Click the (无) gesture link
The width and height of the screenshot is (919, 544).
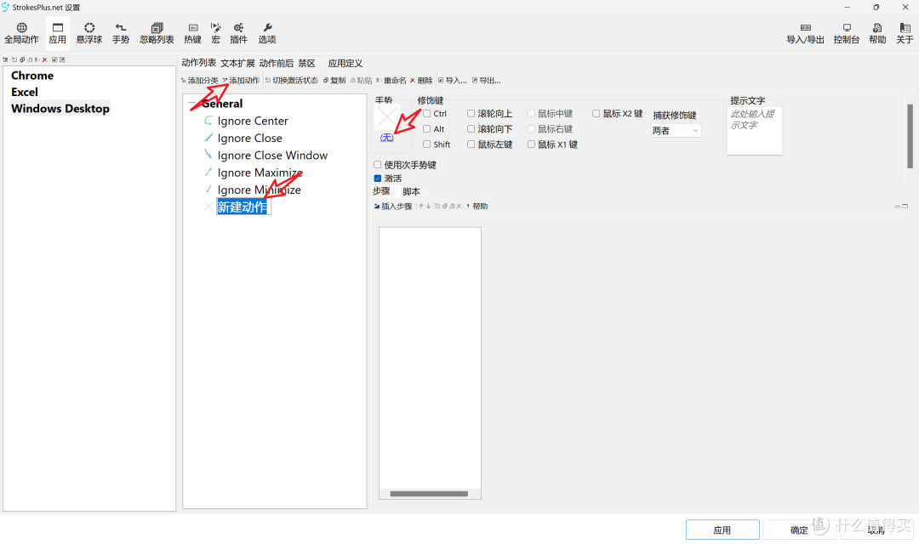(387, 138)
